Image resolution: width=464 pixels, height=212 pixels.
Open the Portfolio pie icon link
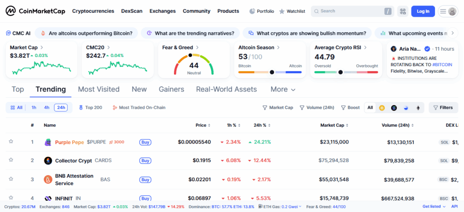click(261, 11)
